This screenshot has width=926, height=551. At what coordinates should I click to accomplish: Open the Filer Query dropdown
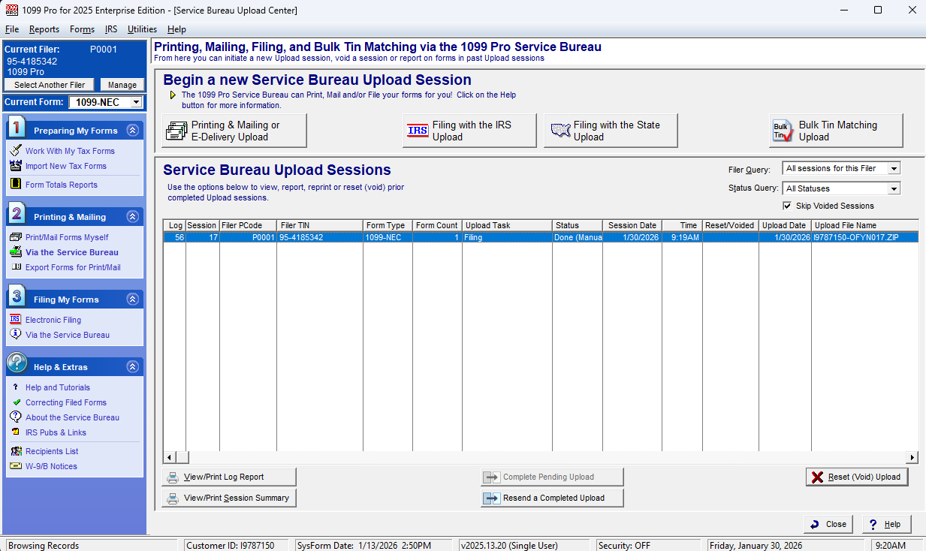tap(893, 169)
